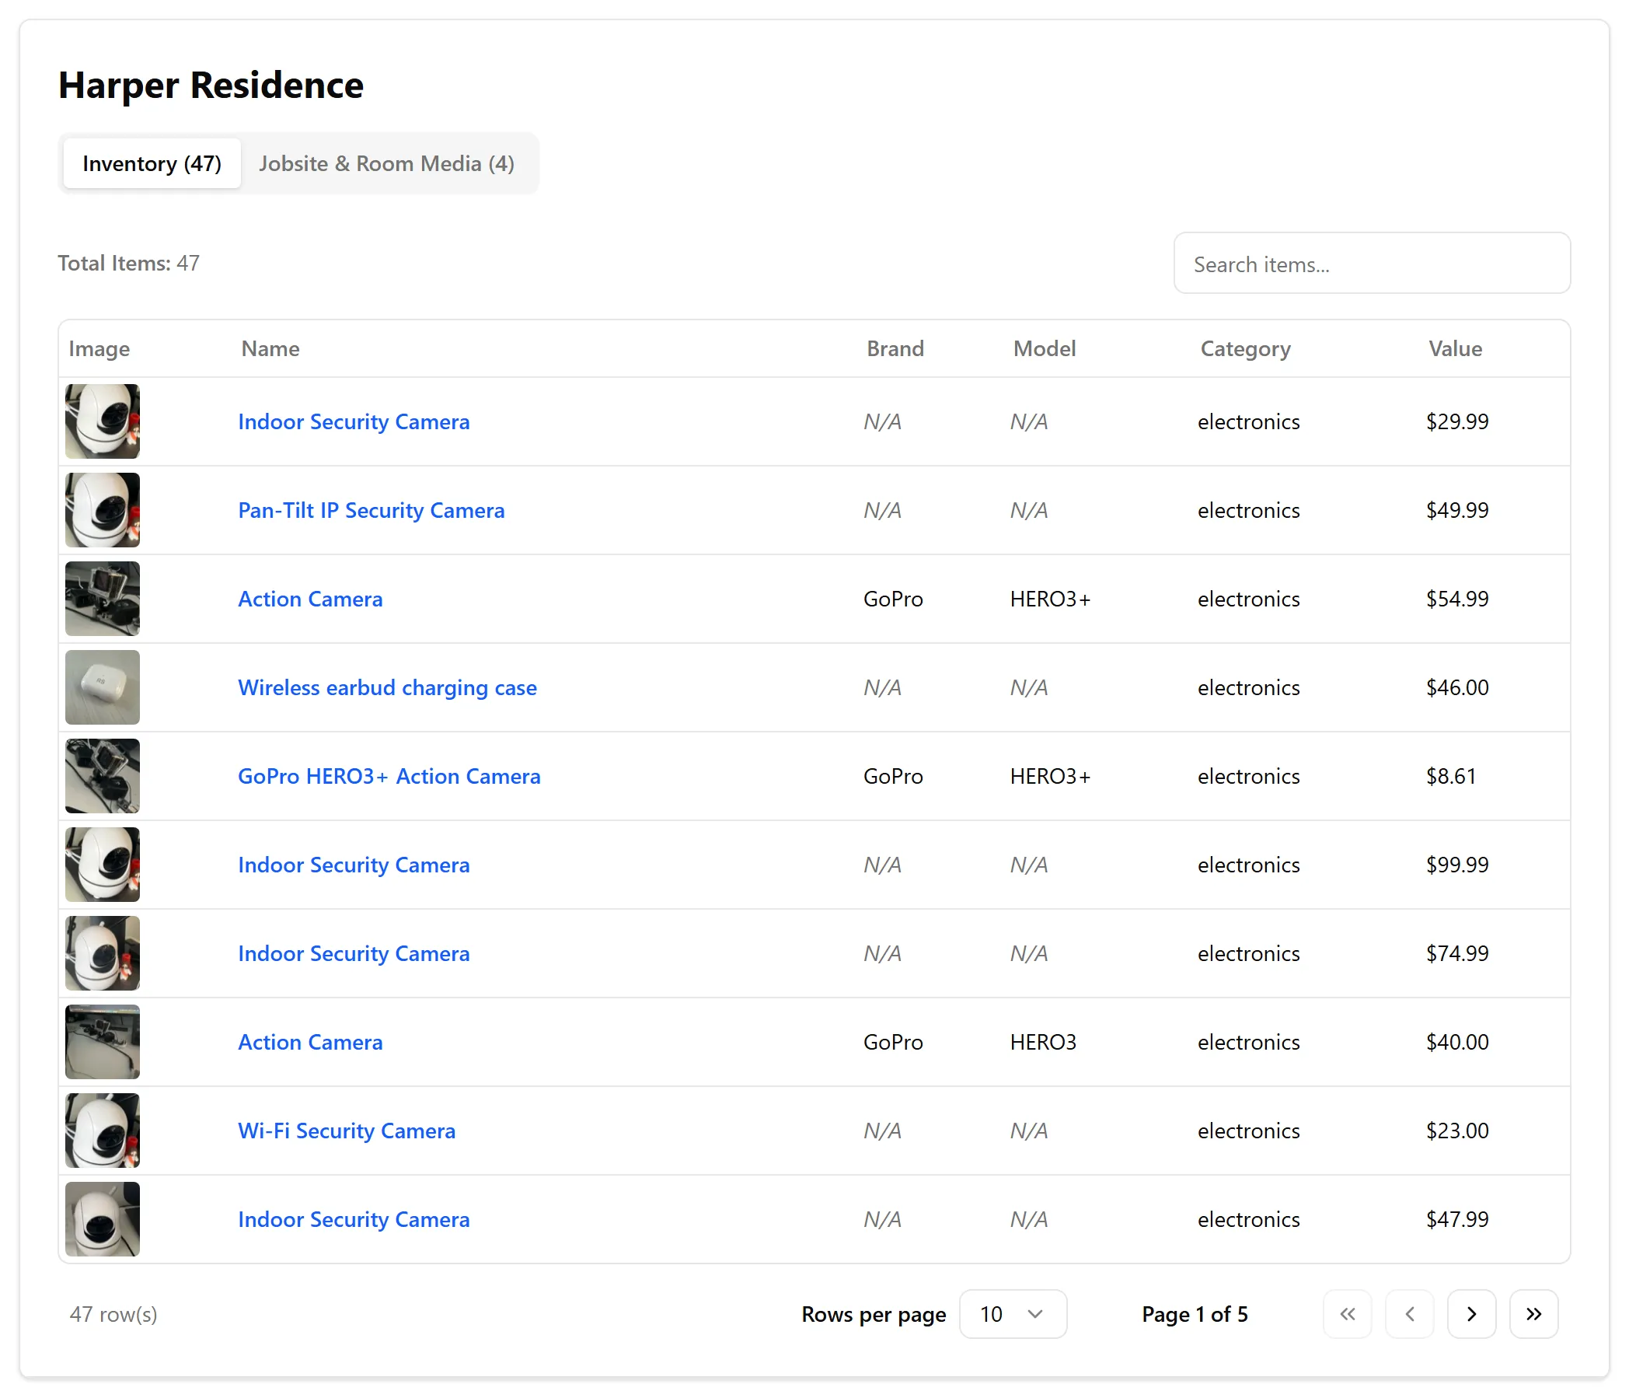1629x1398 pixels.
Task: Open Indoor Security Camera link valued $74.99
Action: pos(354,953)
